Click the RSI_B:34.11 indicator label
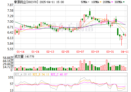 click(41, 74)
